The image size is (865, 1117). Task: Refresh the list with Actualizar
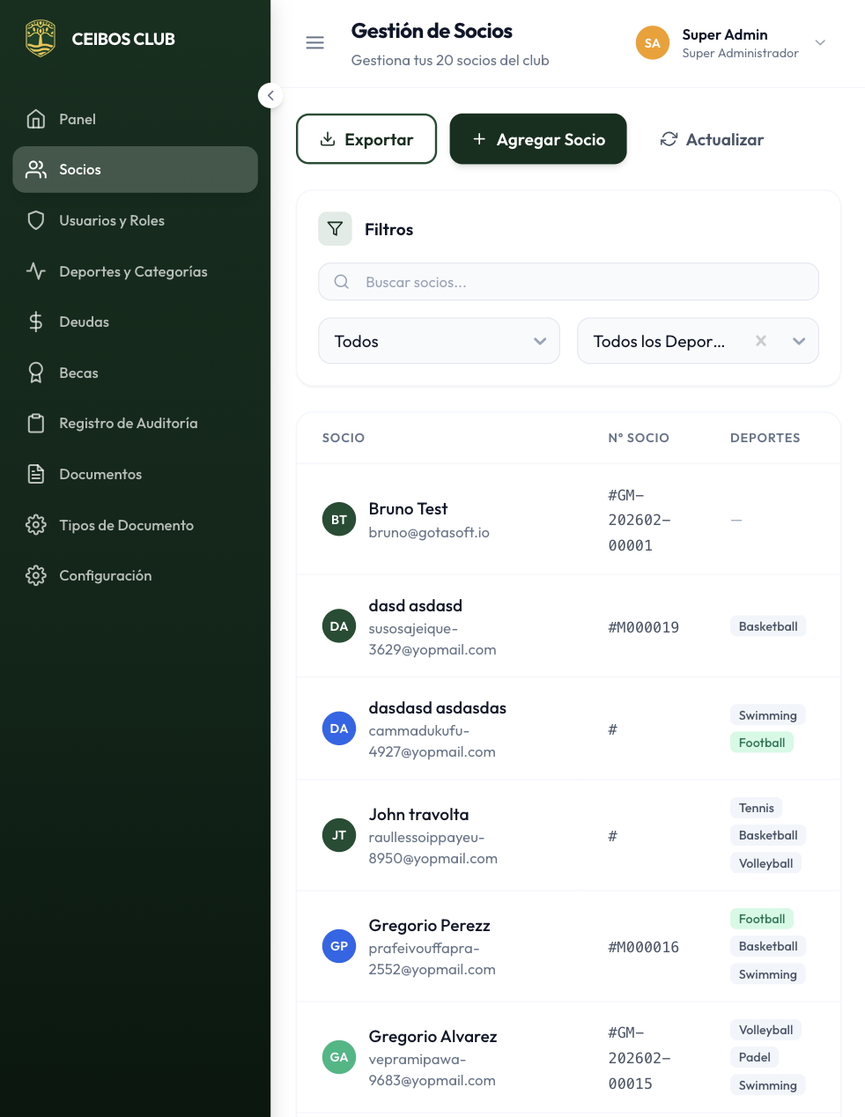(x=712, y=139)
